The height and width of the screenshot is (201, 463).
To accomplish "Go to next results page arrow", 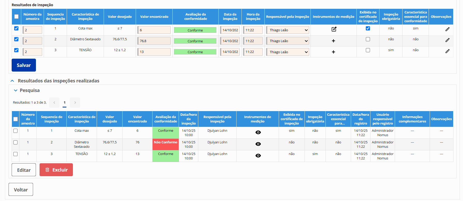I will tap(75, 103).
